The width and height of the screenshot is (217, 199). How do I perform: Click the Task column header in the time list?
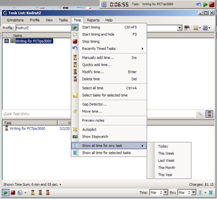pyautogui.click(x=30, y=123)
